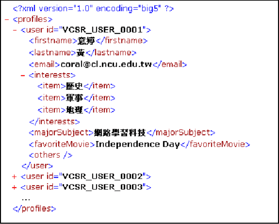The image size is (279, 224).
Task: Select the lastname element line
Action: click(x=83, y=52)
